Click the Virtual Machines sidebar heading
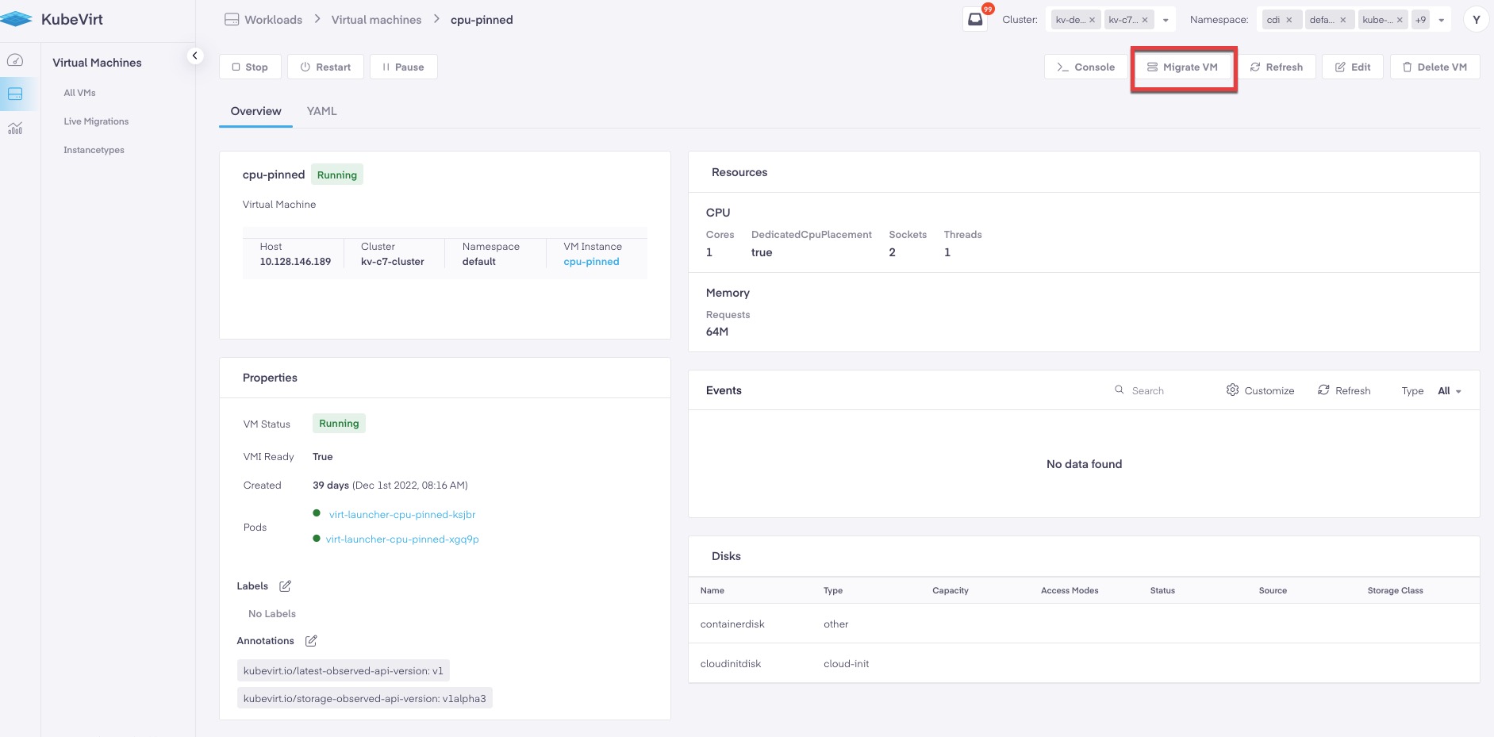This screenshot has height=737, width=1494. 97,63
